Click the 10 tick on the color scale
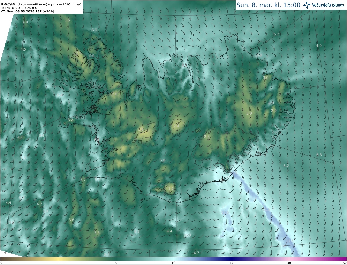This screenshot has height=265, width=347. (173, 263)
